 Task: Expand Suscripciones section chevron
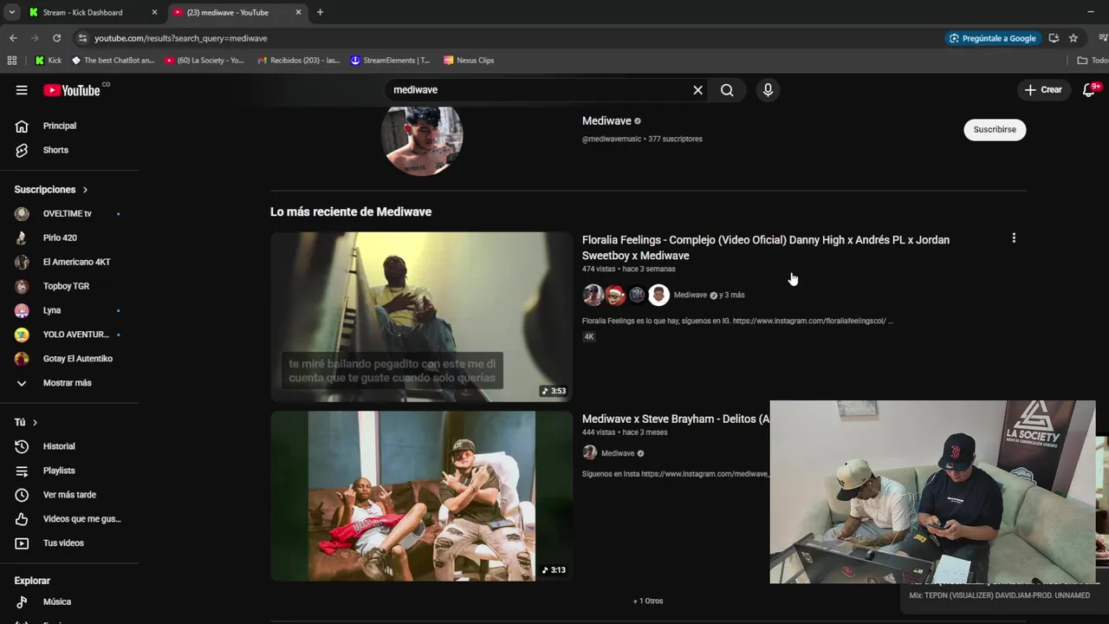point(85,190)
